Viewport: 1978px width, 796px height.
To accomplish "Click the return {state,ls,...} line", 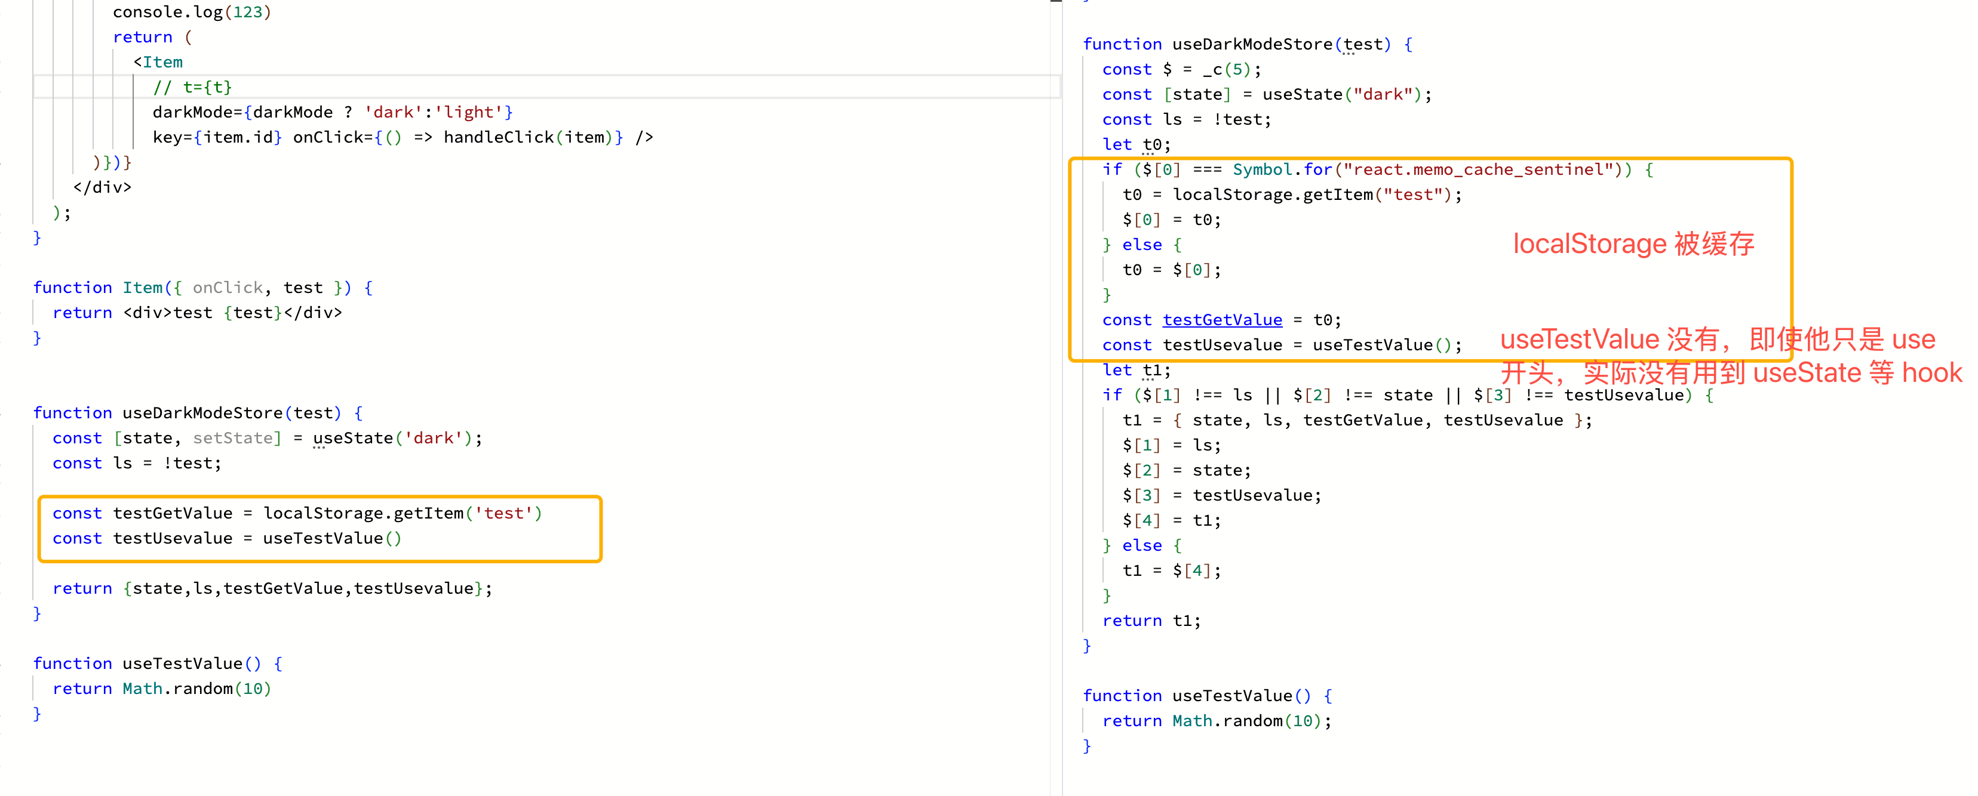I will click(272, 588).
